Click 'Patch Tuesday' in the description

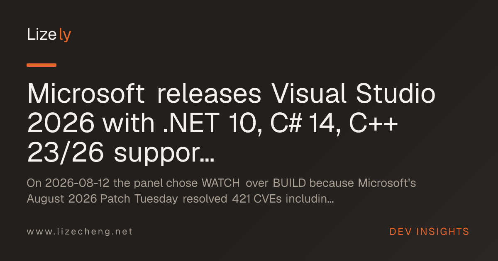[139, 200]
